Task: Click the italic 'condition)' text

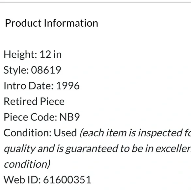Action: point(27,164)
